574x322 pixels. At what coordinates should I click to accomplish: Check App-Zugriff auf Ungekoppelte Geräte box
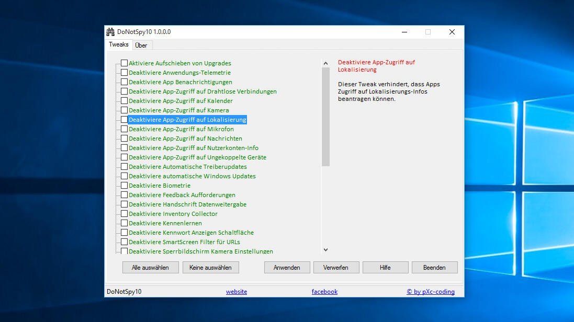[x=125, y=157]
